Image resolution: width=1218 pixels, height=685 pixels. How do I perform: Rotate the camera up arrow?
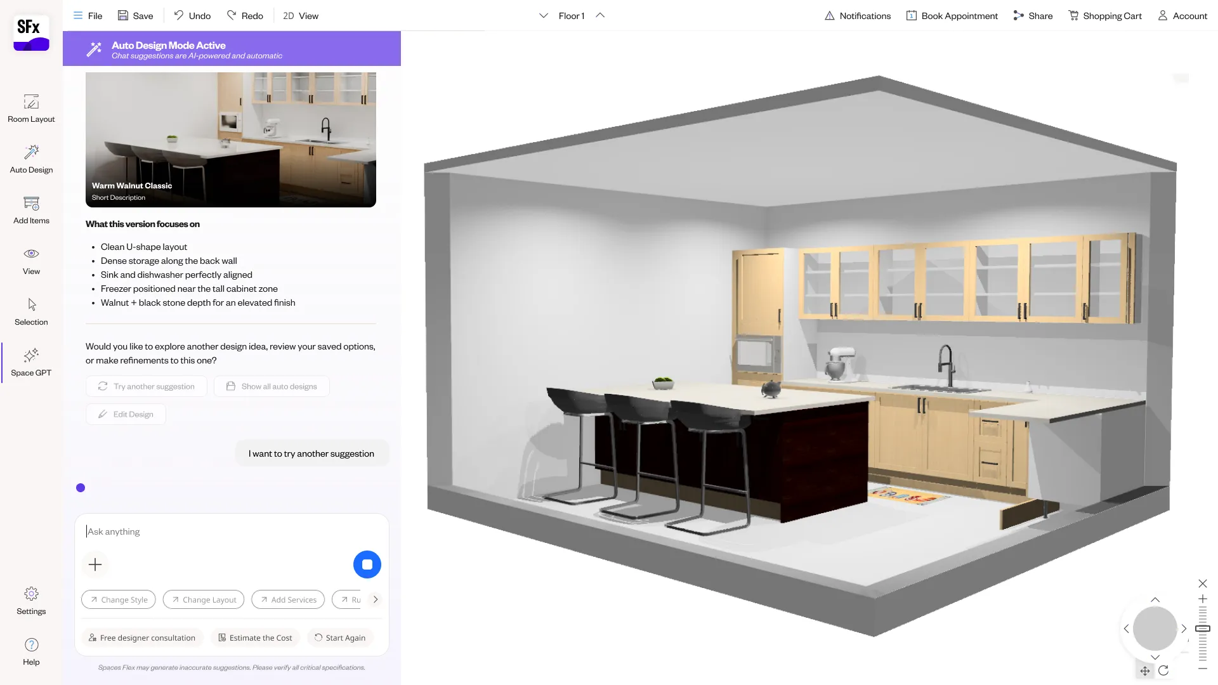(1155, 599)
